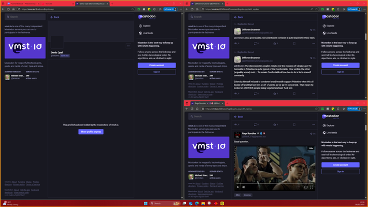Click Sign in in Rage Rumbles window
Image resolution: width=368 pixels, height=207 pixels.
pos(340,171)
